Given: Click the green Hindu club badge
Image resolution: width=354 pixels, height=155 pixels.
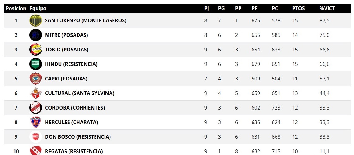Looking at the screenshot, I should 35,64.
